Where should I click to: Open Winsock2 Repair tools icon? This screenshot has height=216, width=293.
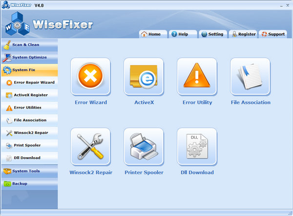[90, 147]
